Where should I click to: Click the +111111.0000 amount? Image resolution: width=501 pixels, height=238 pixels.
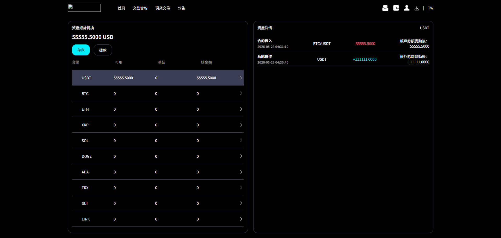tap(365, 59)
